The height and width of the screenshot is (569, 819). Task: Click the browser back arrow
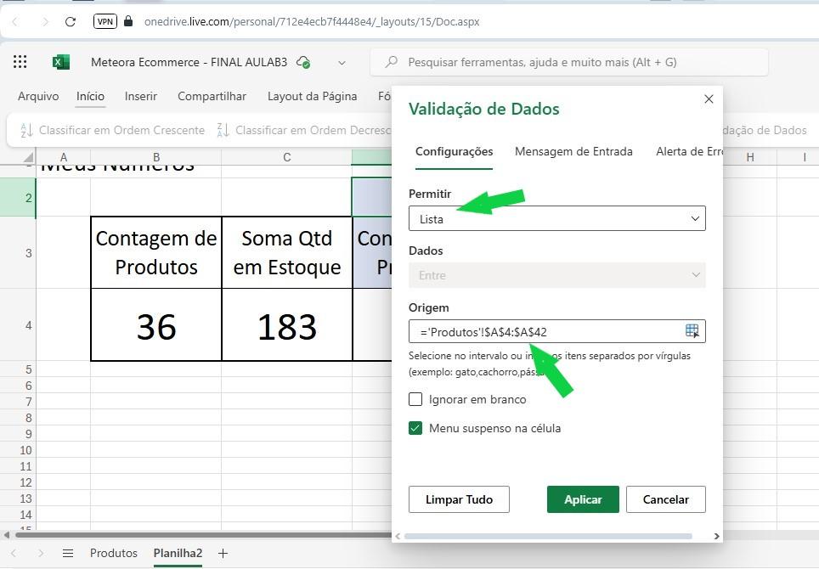pos(14,21)
